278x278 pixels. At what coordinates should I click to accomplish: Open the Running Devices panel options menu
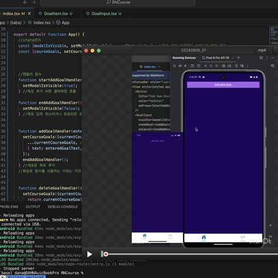(267, 58)
